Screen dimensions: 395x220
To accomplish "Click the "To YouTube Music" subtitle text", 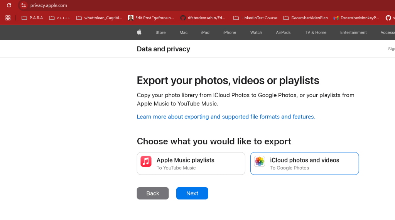I will click(x=176, y=168).
